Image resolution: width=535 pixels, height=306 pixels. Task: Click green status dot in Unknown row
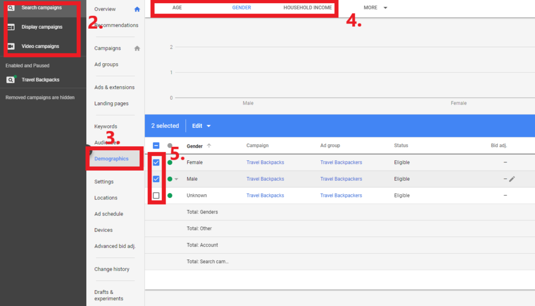coord(170,195)
